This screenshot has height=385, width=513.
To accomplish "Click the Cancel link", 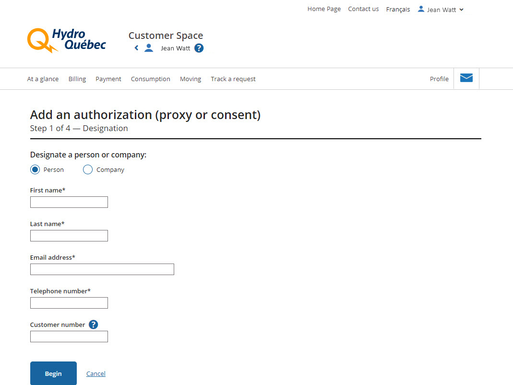I will coord(96,373).
